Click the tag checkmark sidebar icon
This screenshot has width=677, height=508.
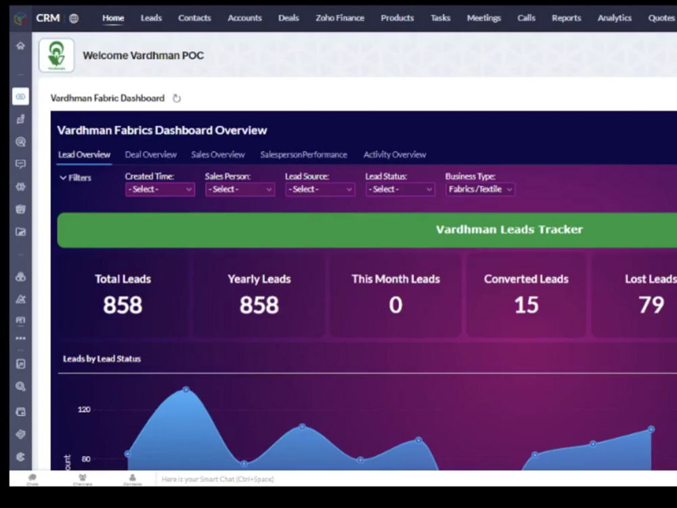point(20,435)
